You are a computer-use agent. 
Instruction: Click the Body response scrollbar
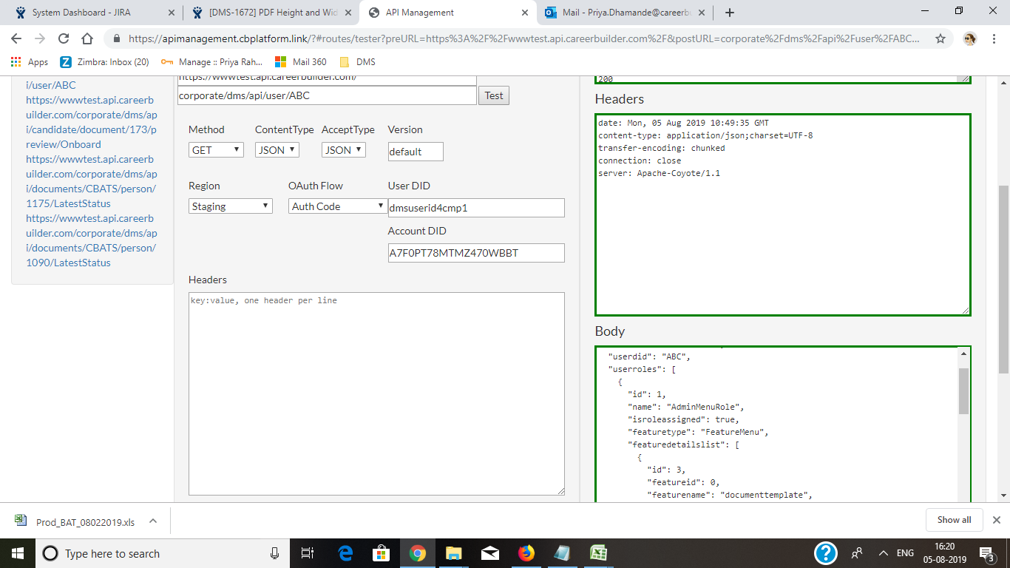(x=963, y=391)
